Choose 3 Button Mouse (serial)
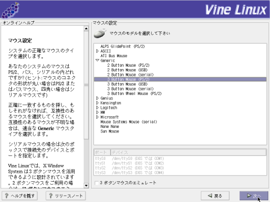The width and height of the screenshot is (270, 202). [x=130, y=89]
